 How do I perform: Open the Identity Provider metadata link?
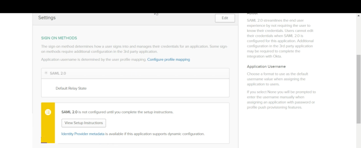(x=83, y=134)
